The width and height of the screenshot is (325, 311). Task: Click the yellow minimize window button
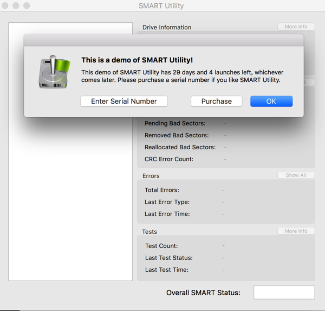(x=16, y=5)
